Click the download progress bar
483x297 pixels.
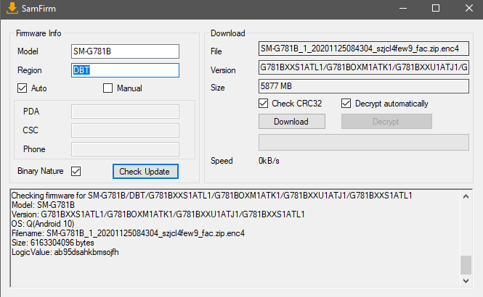[x=364, y=142]
